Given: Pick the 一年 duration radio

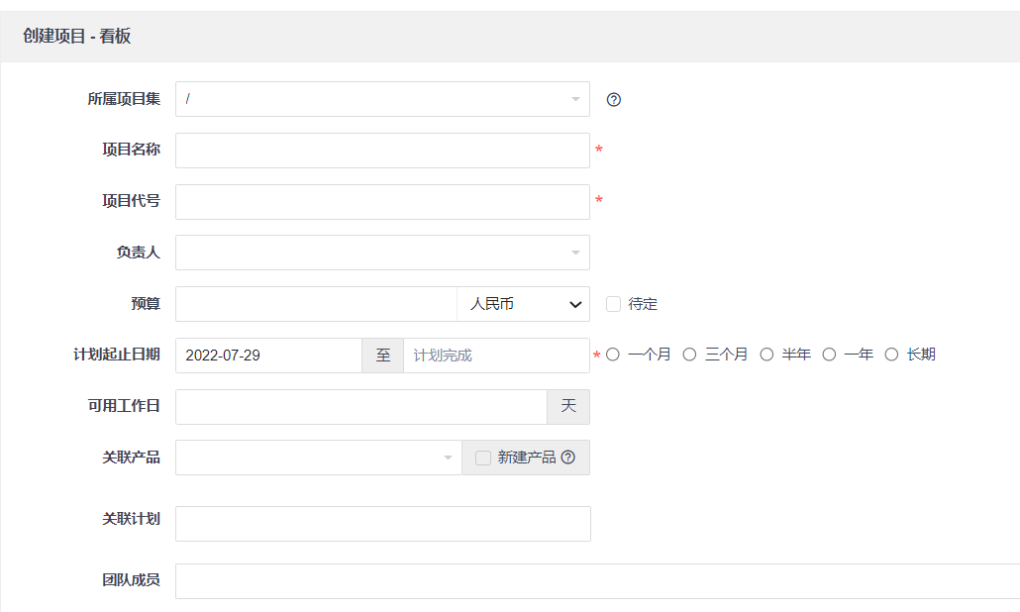Looking at the screenshot, I should click(x=830, y=355).
